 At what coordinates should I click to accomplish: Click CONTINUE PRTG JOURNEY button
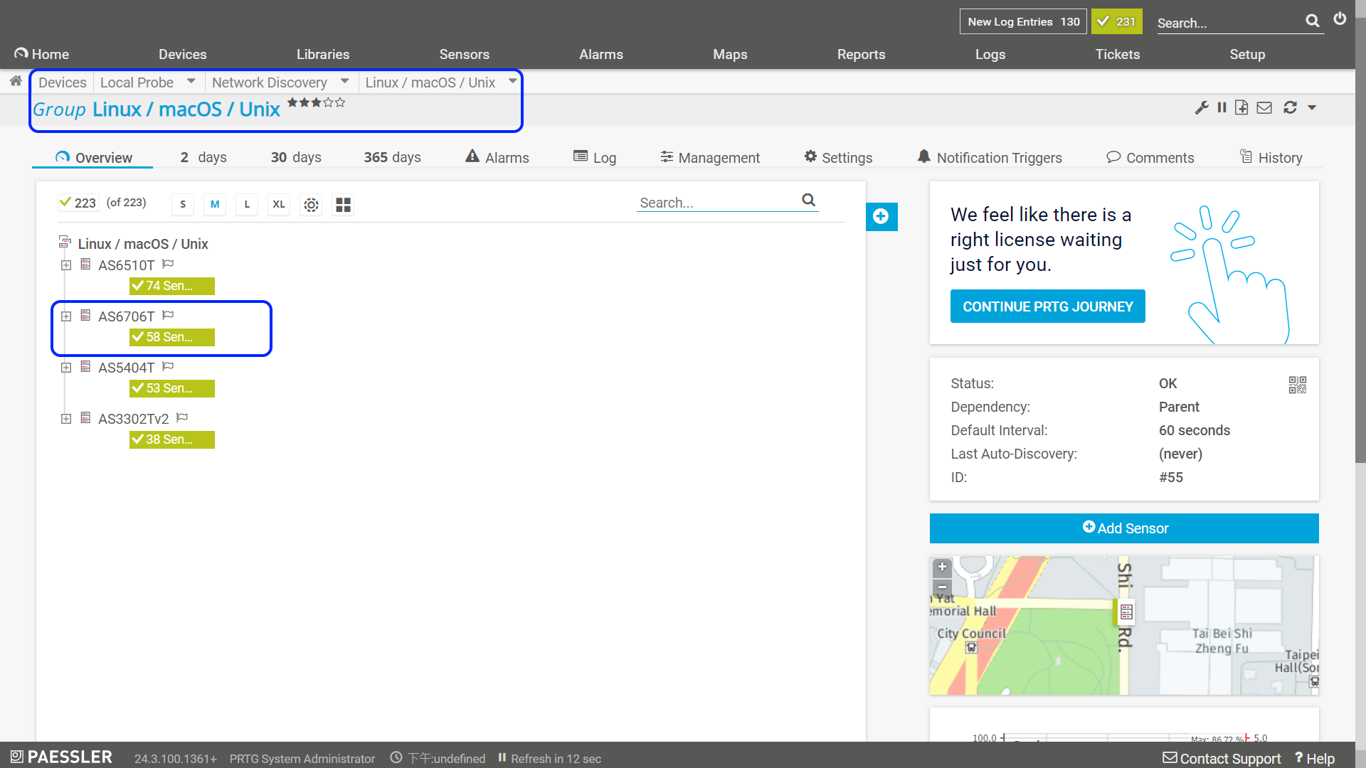click(x=1048, y=306)
